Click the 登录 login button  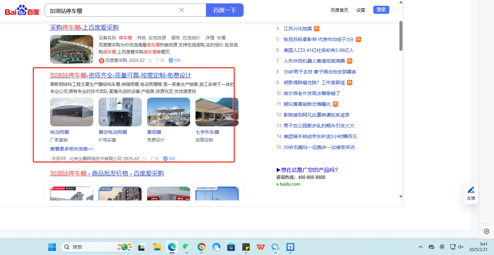tap(381, 10)
